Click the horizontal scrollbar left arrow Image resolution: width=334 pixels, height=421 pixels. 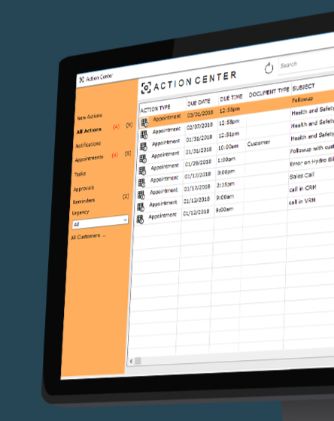[x=131, y=361]
